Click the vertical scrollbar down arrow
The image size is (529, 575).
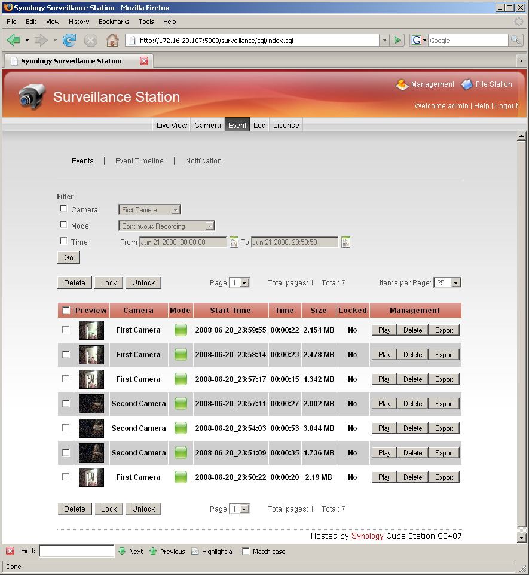coord(522,537)
